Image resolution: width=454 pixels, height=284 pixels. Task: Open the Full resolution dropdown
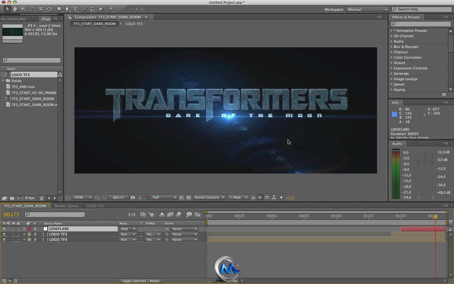point(164,198)
